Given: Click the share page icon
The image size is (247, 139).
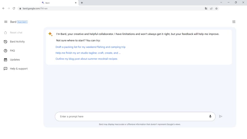Looking at the screenshot, I should click(211, 9).
